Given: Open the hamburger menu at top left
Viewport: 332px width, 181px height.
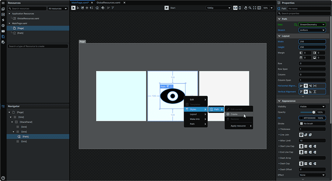Looking at the screenshot, I should tap(3, 3).
